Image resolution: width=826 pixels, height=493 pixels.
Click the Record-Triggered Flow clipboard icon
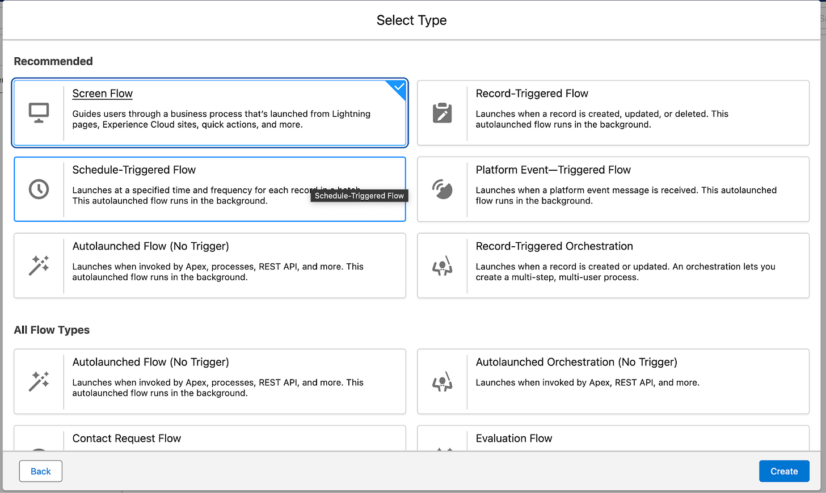pos(442,113)
